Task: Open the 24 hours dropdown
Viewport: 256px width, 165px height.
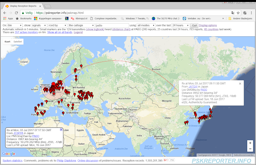Action: [x=180, y=26]
